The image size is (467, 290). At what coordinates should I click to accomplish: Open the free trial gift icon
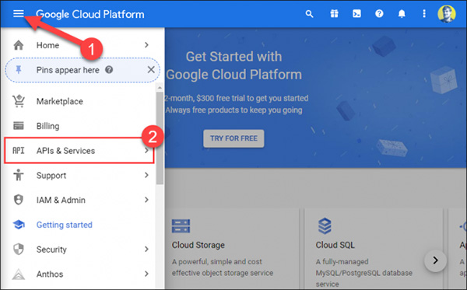coord(334,14)
